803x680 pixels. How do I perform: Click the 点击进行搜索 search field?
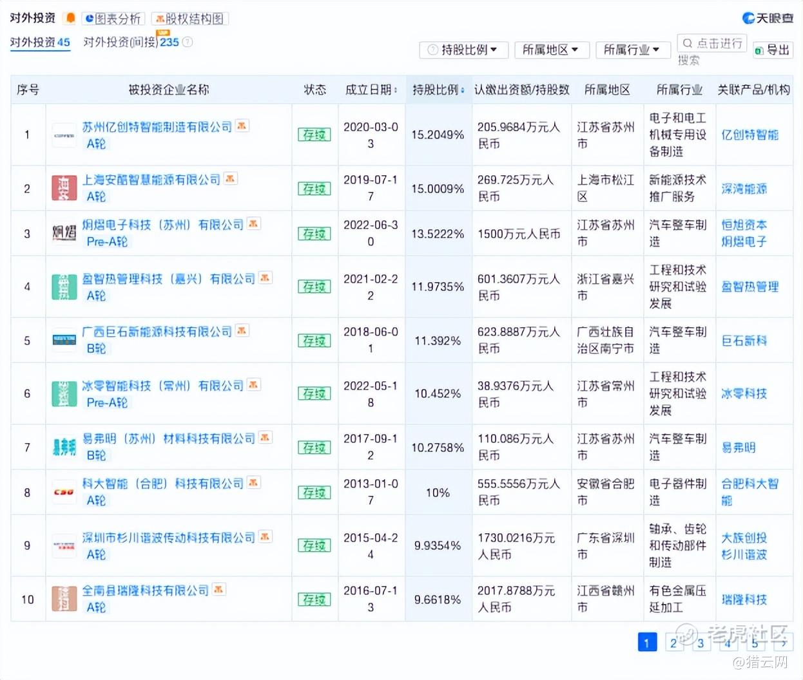coord(711,44)
